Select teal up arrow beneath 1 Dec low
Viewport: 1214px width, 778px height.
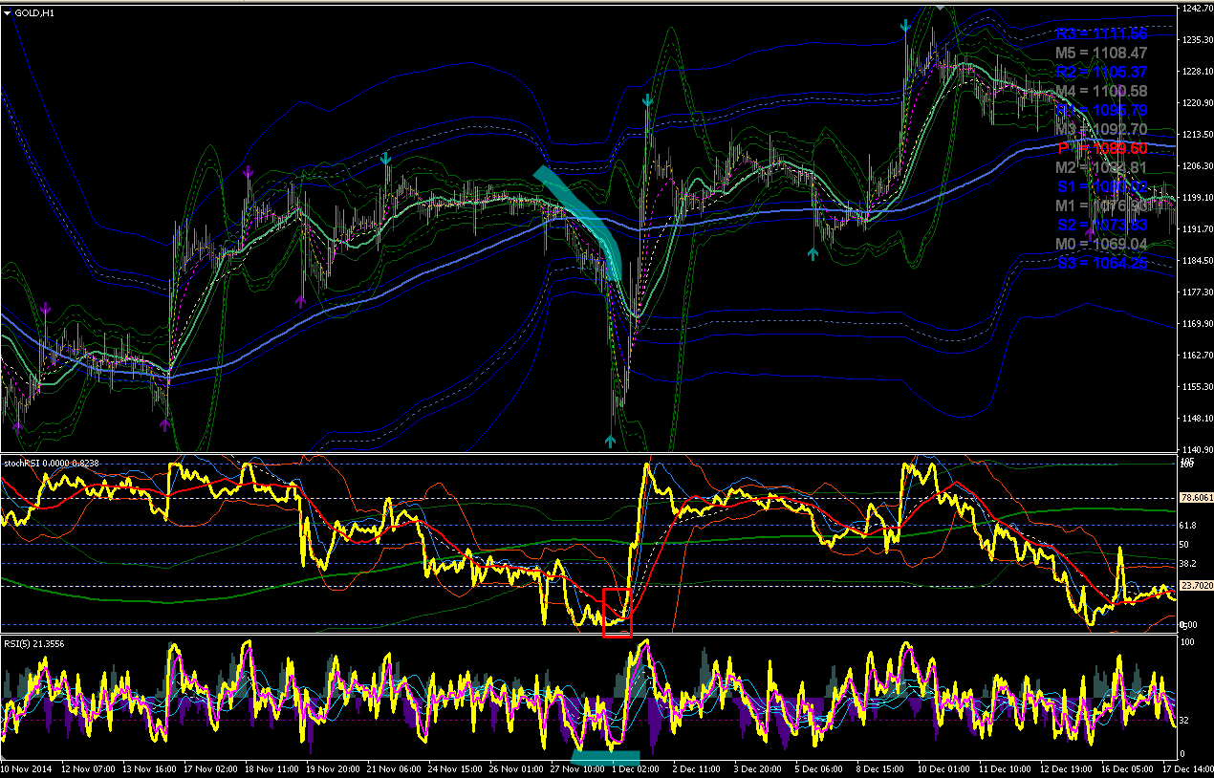610,440
